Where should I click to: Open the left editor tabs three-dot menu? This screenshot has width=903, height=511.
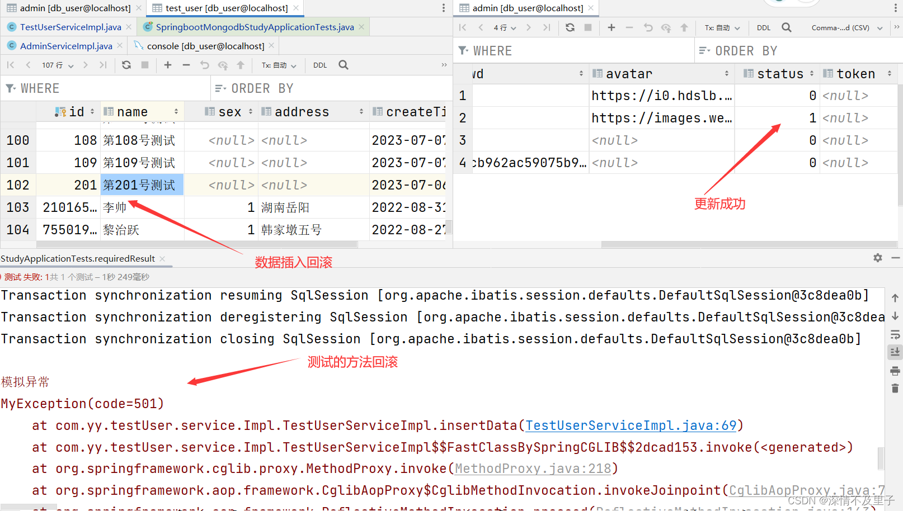tap(444, 8)
